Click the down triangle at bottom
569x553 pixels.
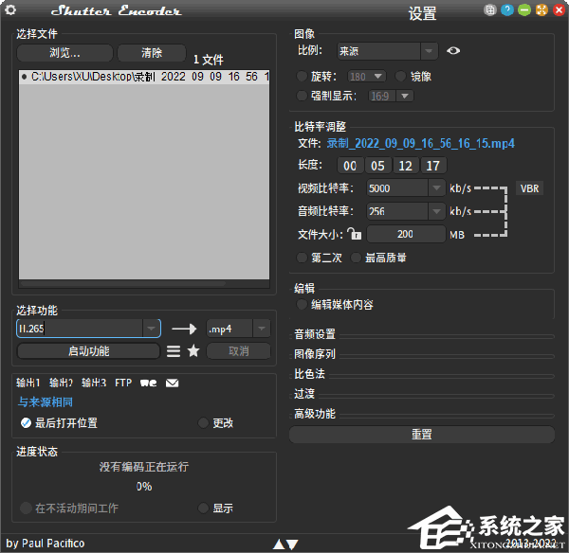click(x=292, y=544)
